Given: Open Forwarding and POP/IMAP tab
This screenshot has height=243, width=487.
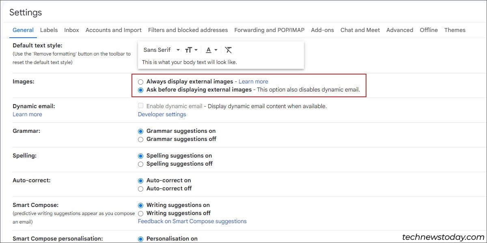Looking at the screenshot, I should pos(269,30).
